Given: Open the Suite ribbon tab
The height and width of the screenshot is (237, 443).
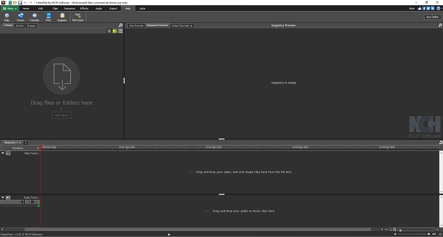Looking at the screenshot, I should coord(142,9).
